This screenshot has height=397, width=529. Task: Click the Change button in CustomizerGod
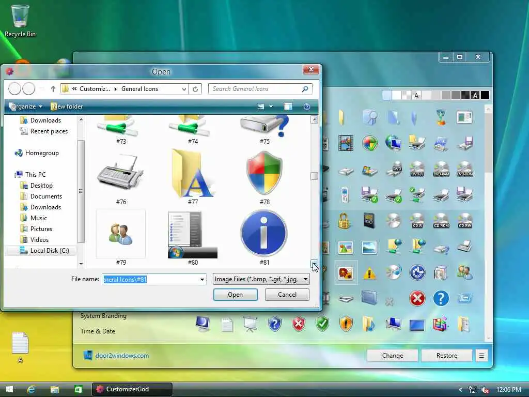coord(393,356)
